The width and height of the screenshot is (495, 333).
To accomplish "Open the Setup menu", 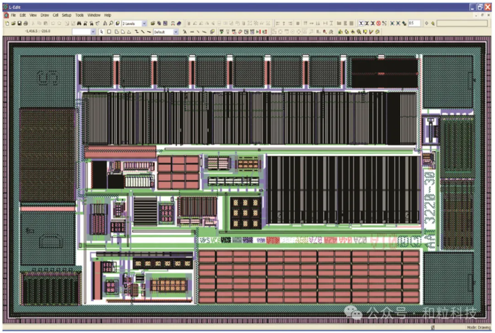I will [x=66, y=15].
